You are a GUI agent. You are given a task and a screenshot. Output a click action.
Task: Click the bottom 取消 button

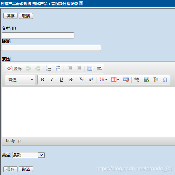tap(26, 169)
